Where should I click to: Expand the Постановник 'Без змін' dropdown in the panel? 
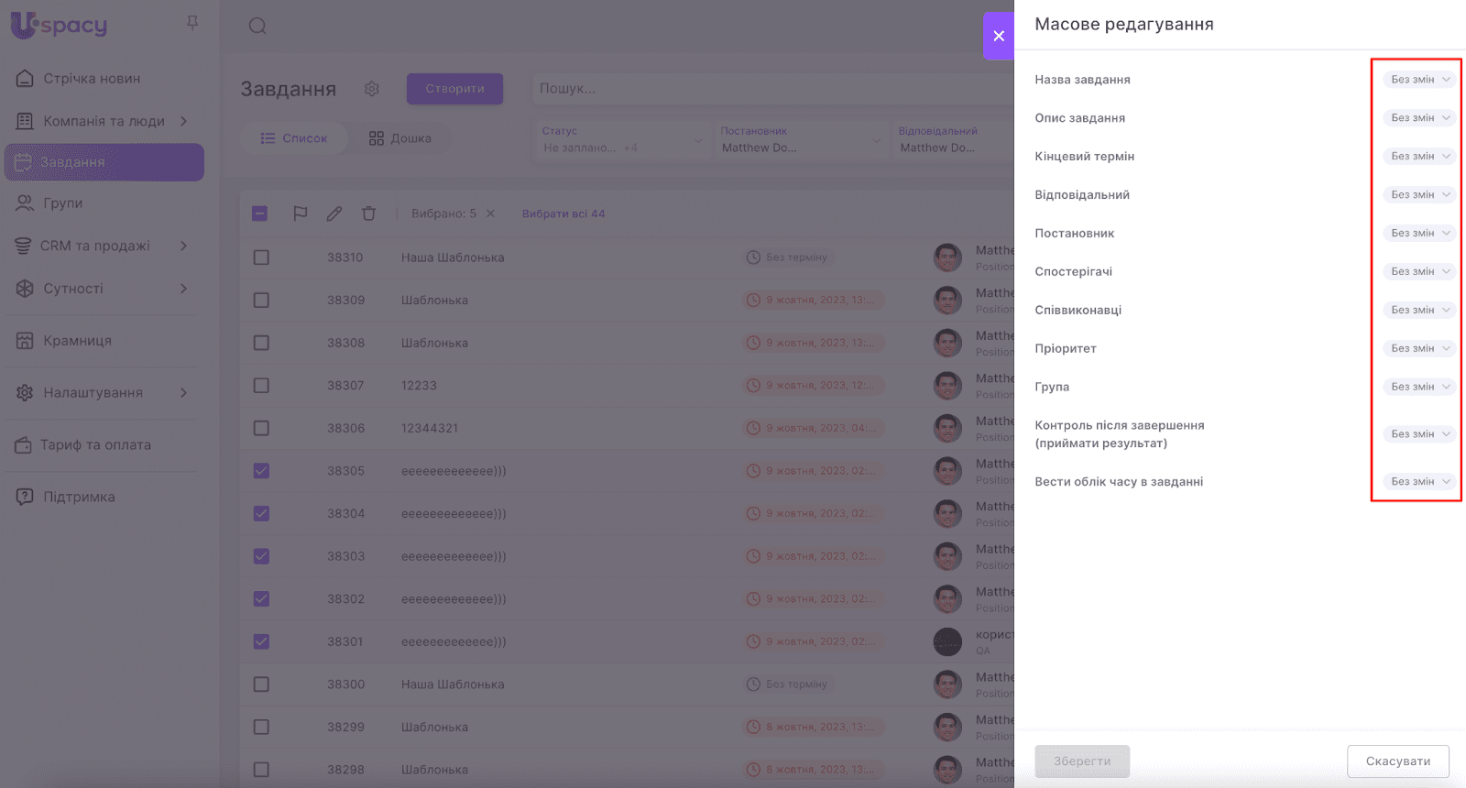[x=1419, y=234]
